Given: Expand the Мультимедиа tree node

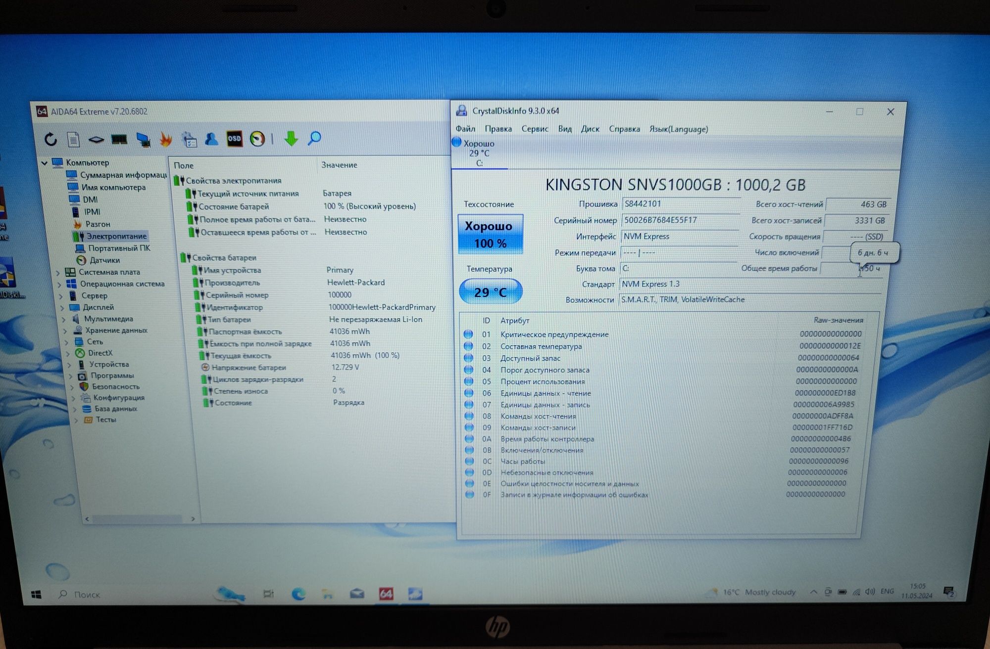Looking at the screenshot, I should coord(64,320).
